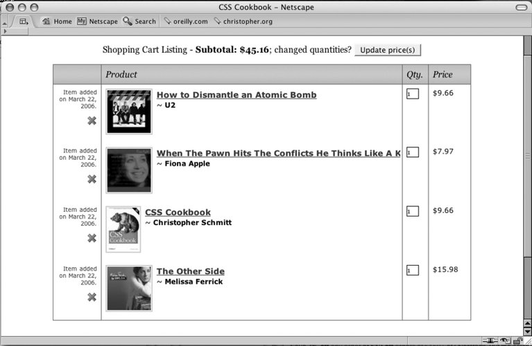
Task: Click the $7.97 price text
Action: [x=443, y=152]
